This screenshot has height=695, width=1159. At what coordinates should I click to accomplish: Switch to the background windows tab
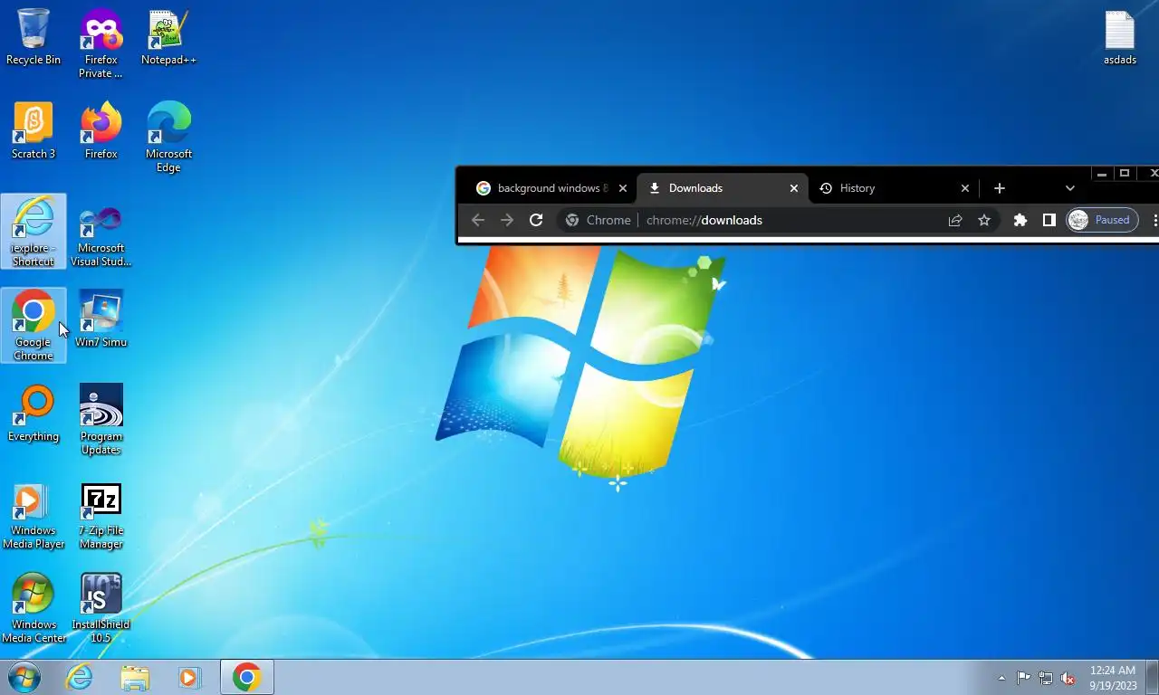552,188
